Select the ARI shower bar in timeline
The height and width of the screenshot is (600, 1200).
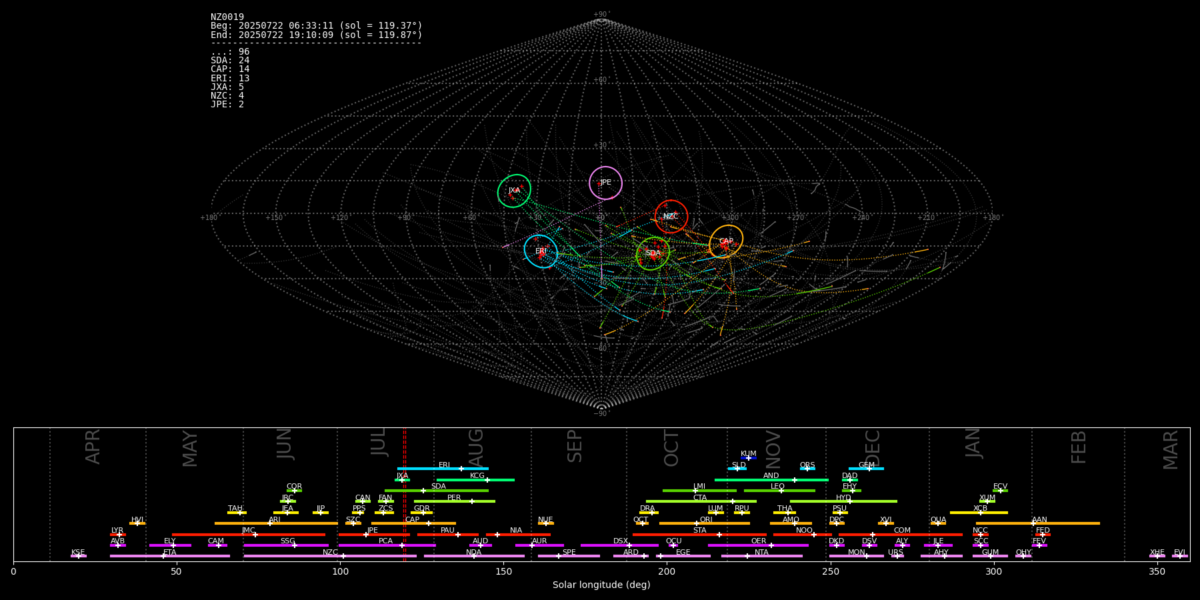click(276, 523)
